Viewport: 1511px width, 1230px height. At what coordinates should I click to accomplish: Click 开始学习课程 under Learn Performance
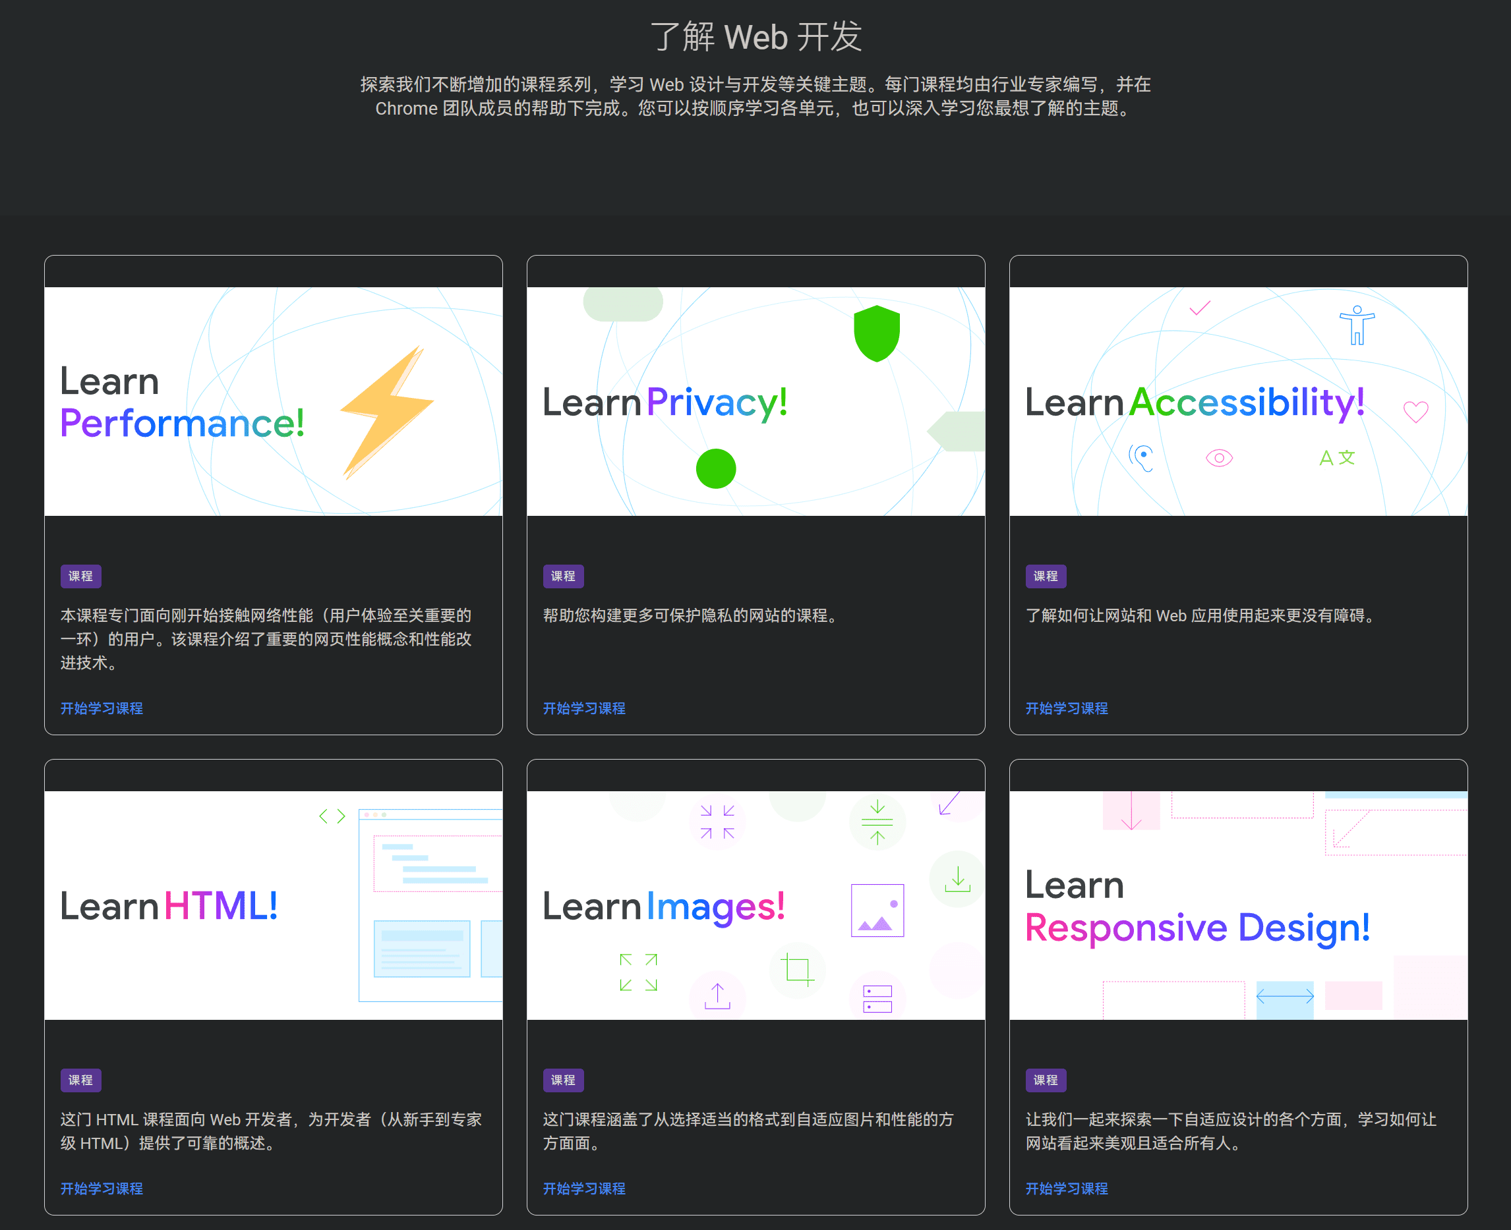pyautogui.click(x=101, y=708)
